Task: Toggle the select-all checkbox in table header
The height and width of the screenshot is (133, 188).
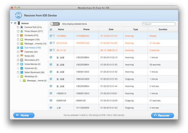Action: click(x=51, y=30)
